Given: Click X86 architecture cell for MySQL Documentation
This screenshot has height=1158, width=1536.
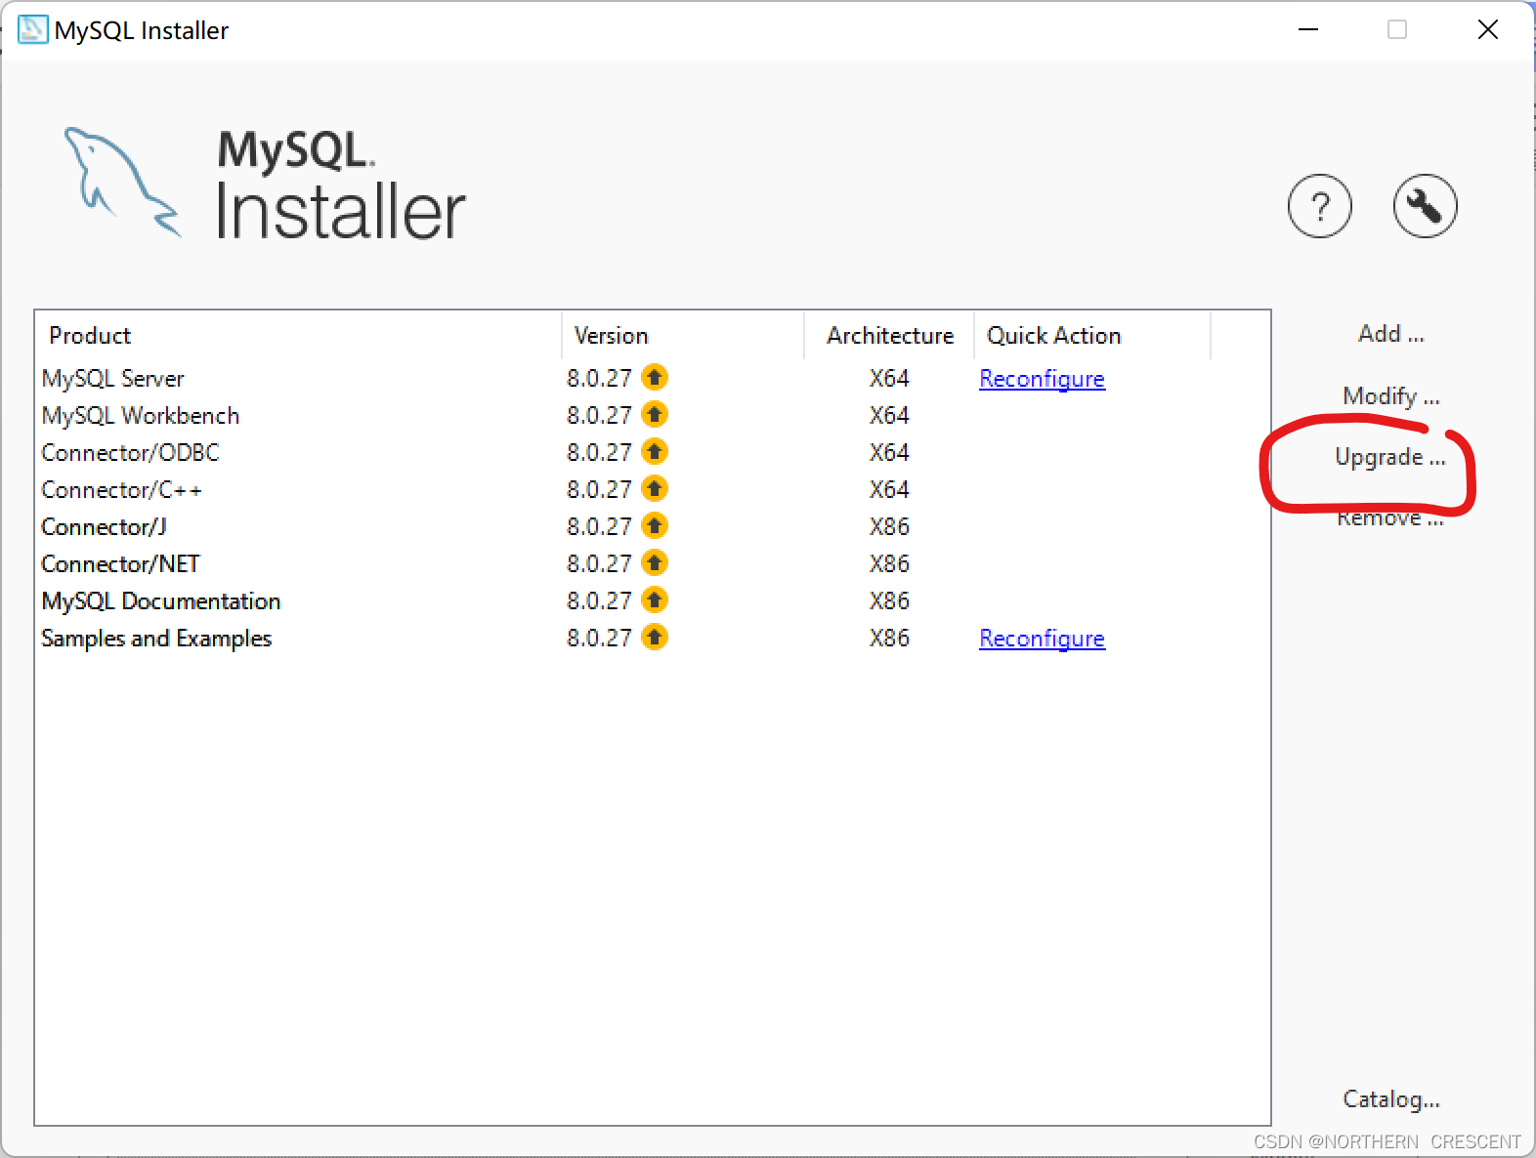Looking at the screenshot, I should coord(889,600).
